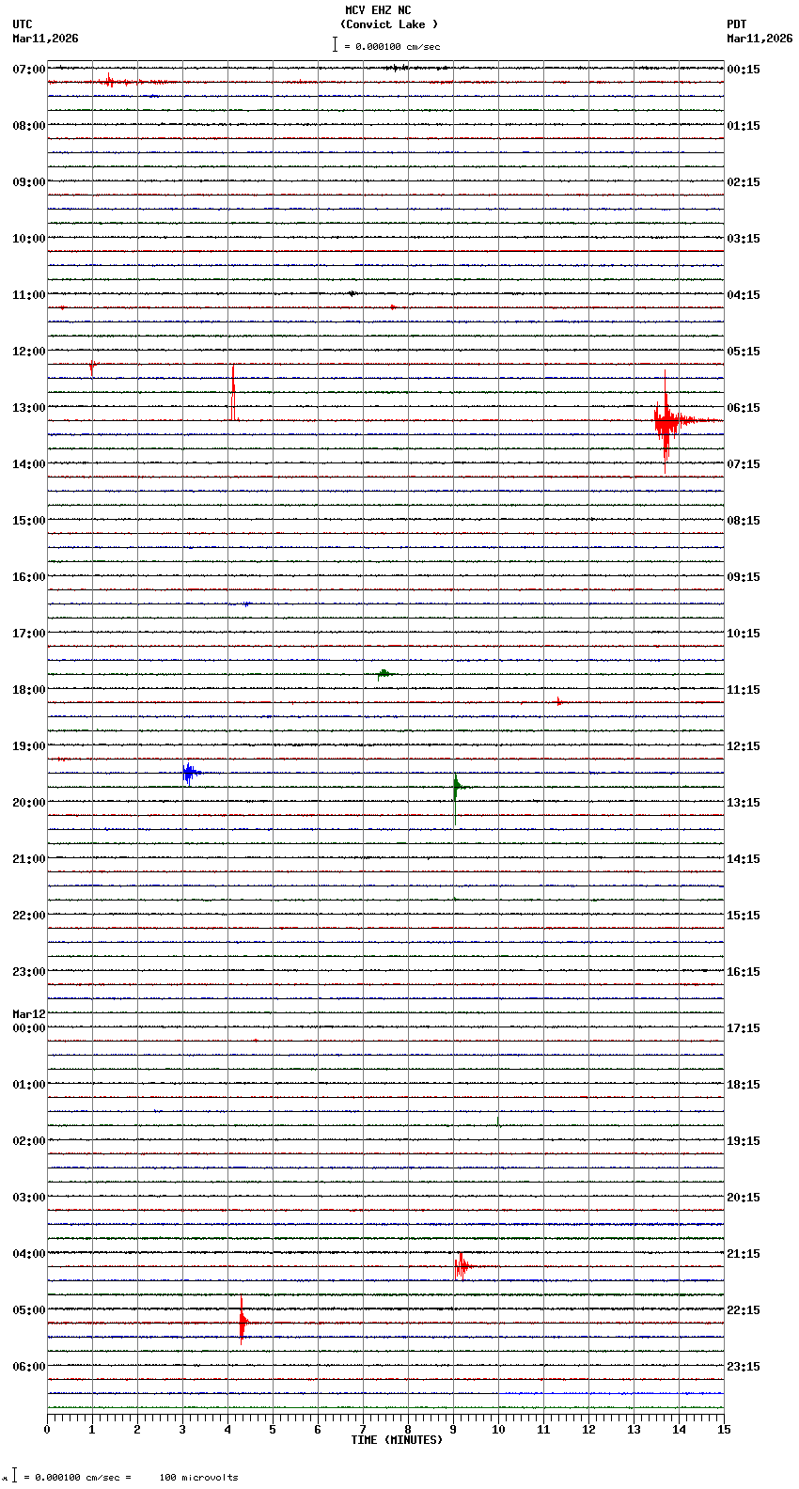Click the blue trace segment at bottom right
The image size is (799, 1489).
(611, 1393)
